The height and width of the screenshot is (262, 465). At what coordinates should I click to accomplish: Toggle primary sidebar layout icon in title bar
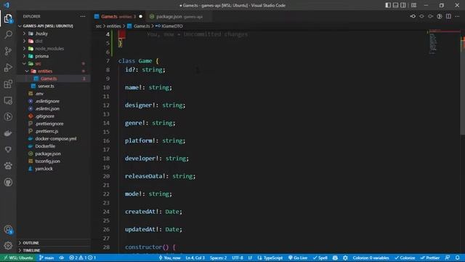388,5
